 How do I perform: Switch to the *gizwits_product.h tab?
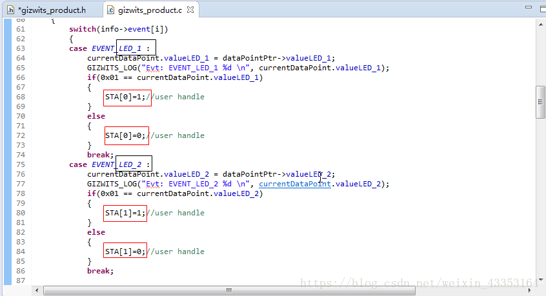pos(52,10)
